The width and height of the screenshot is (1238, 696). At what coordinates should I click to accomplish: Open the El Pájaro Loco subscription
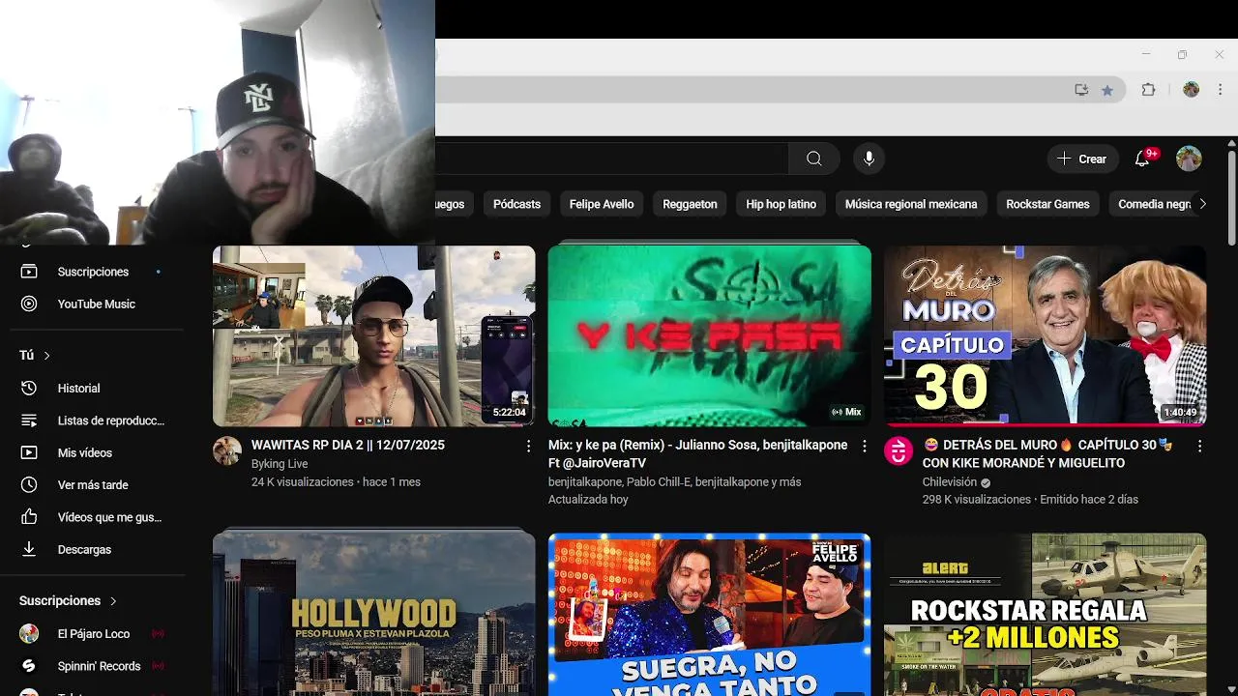click(93, 634)
